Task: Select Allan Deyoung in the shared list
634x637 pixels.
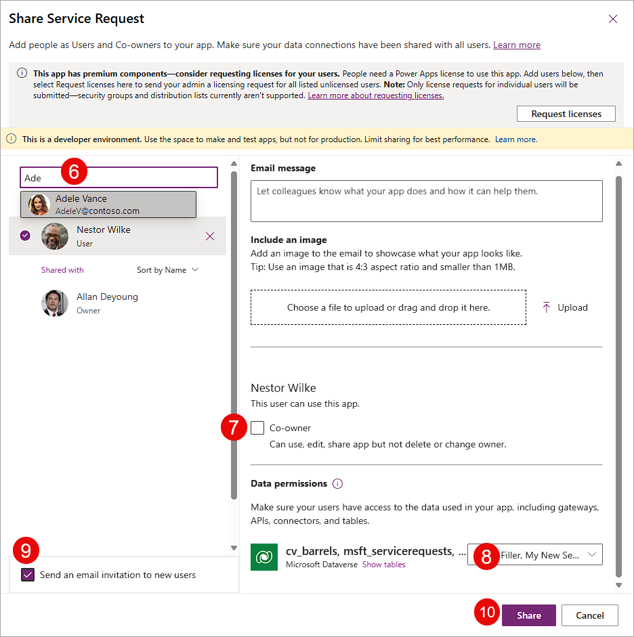Action: pyautogui.click(x=117, y=303)
